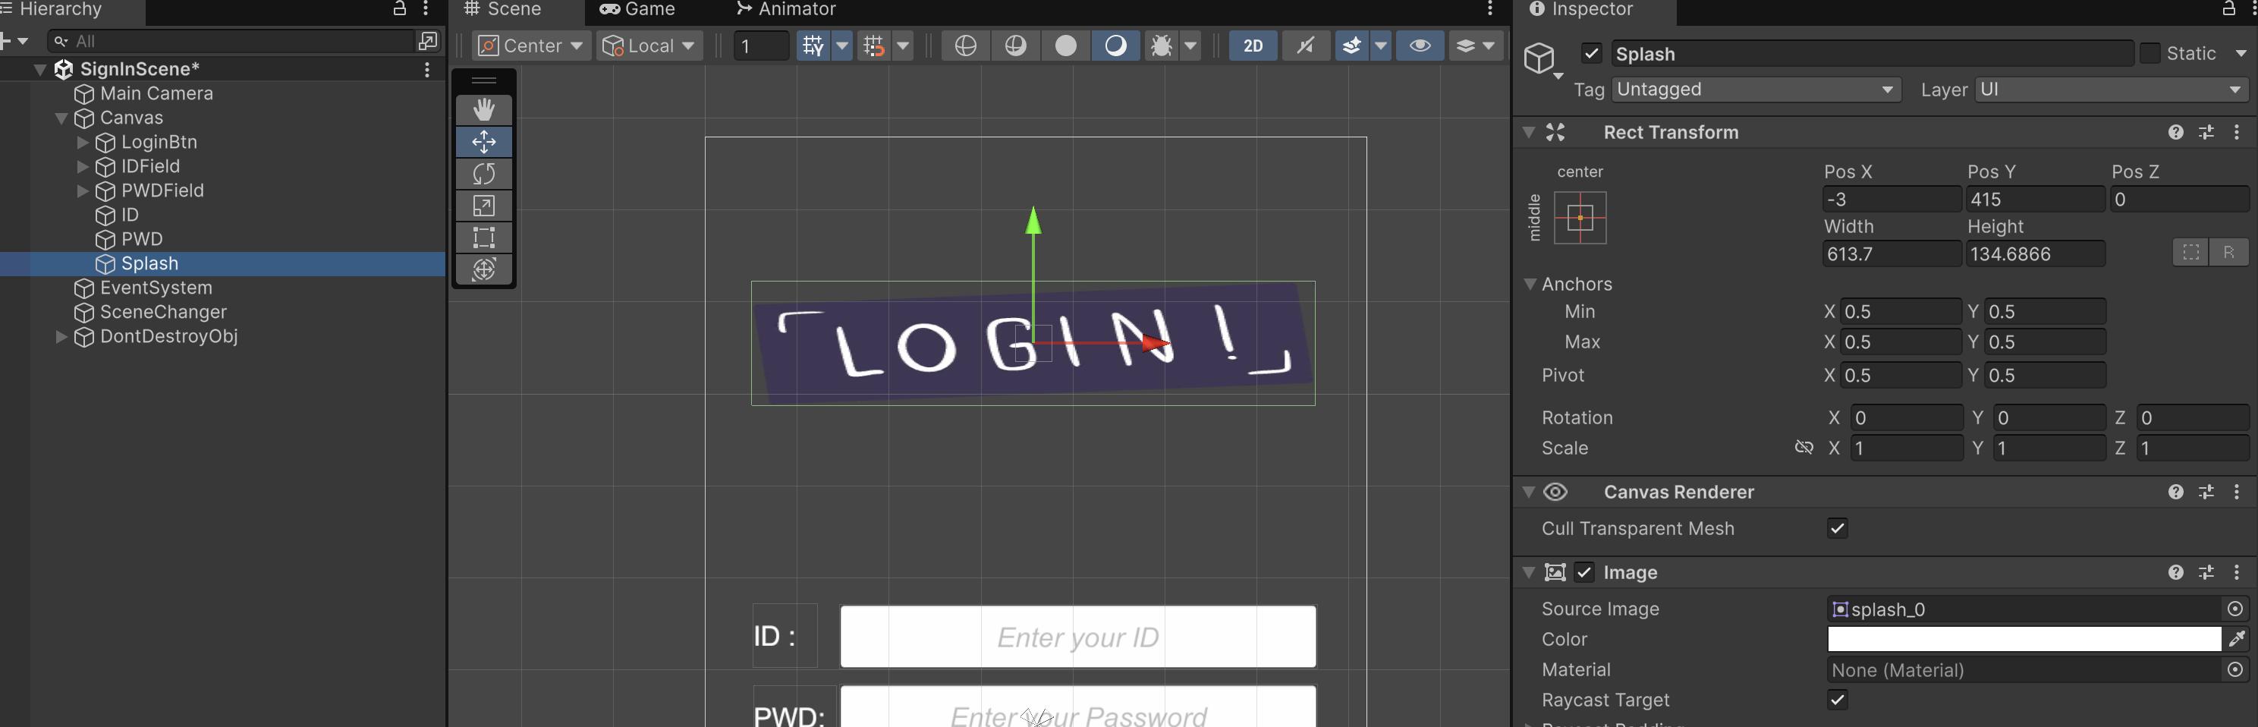Toggle audio mute icon in Scene toolbar
This screenshot has width=2258, height=727.
1305,46
